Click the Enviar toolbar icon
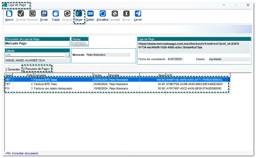The image size is (256, 158). (x=44, y=14)
